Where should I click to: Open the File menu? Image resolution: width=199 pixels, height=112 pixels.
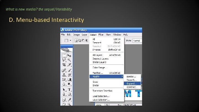click(63, 35)
